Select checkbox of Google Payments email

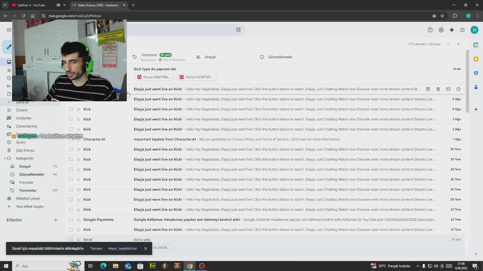tap(71, 219)
